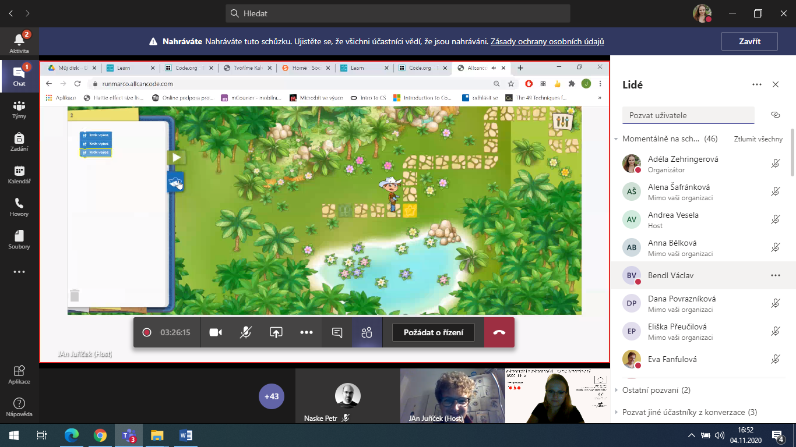796x447 pixels.
Task: Open the Chat sidebar icon
Action: tap(19, 76)
